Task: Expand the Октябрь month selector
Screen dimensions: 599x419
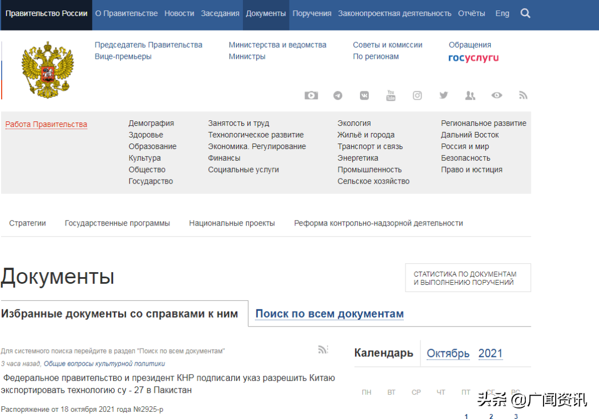Action: point(448,354)
